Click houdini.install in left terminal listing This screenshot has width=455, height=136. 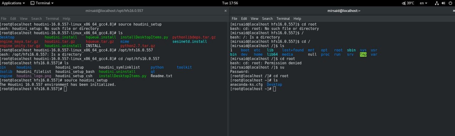click(61, 37)
